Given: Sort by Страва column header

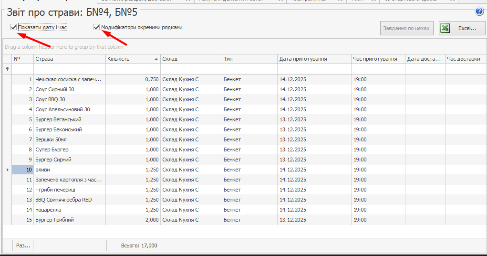Looking at the screenshot, I should (69, 59).
